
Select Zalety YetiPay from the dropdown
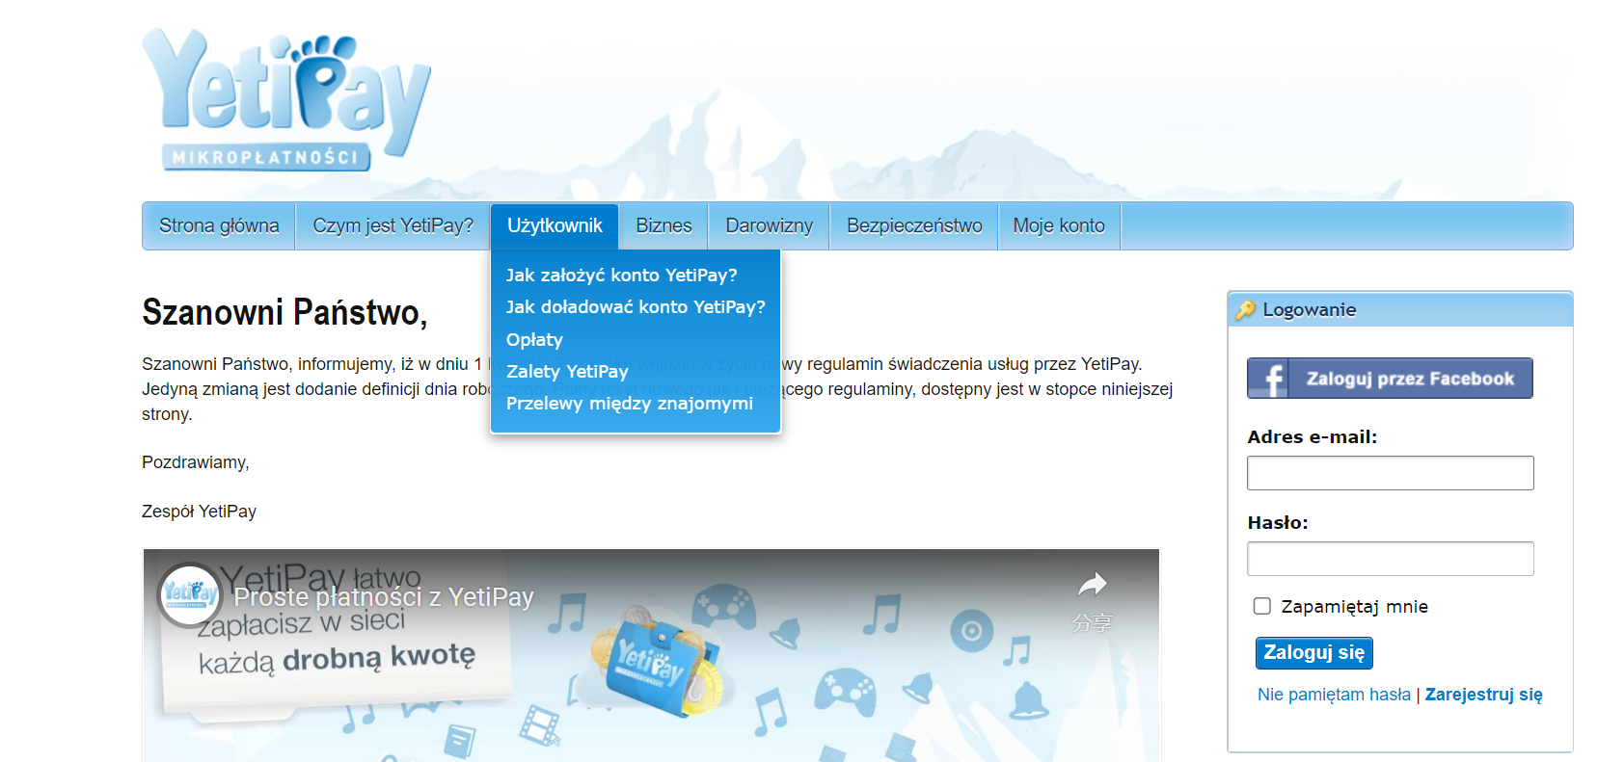point(567,371)
